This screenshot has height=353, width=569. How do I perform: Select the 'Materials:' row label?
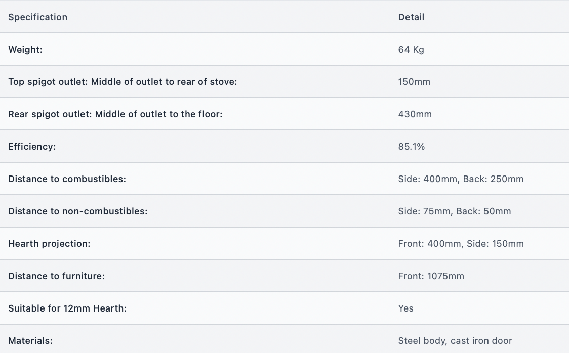(30, 341)
